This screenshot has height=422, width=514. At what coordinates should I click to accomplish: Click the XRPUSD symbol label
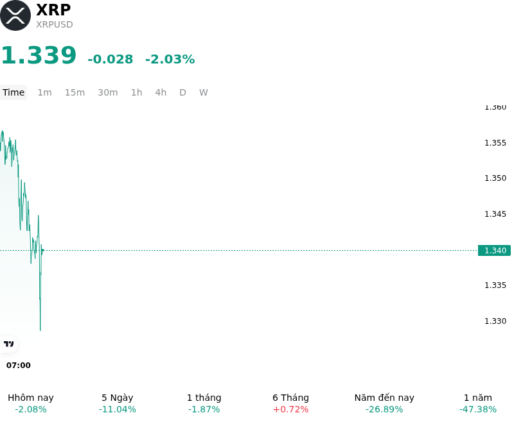tap(55, 24)
